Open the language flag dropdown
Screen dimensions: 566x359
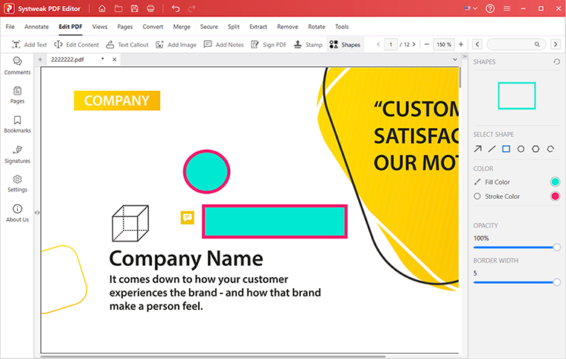471,8
